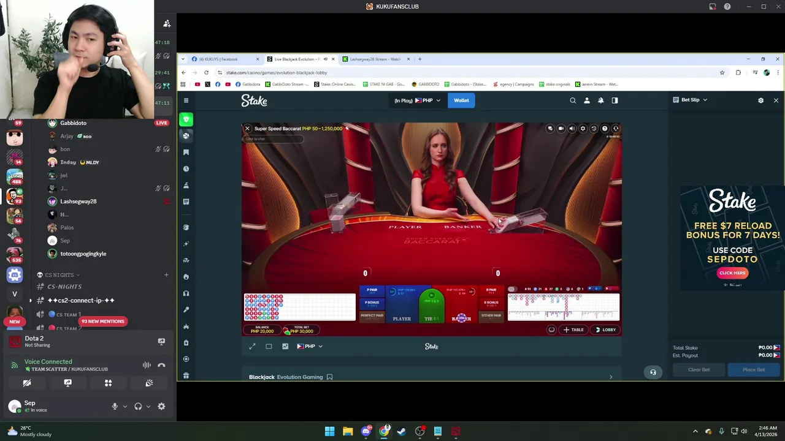Mute the Discord microphone
The width and height of the screenshot is (785, 441).
point(115,406)
